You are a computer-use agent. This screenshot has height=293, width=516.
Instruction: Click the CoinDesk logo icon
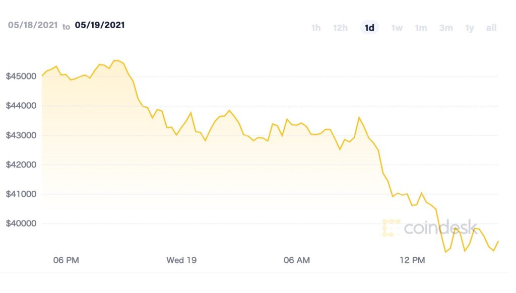392,228
